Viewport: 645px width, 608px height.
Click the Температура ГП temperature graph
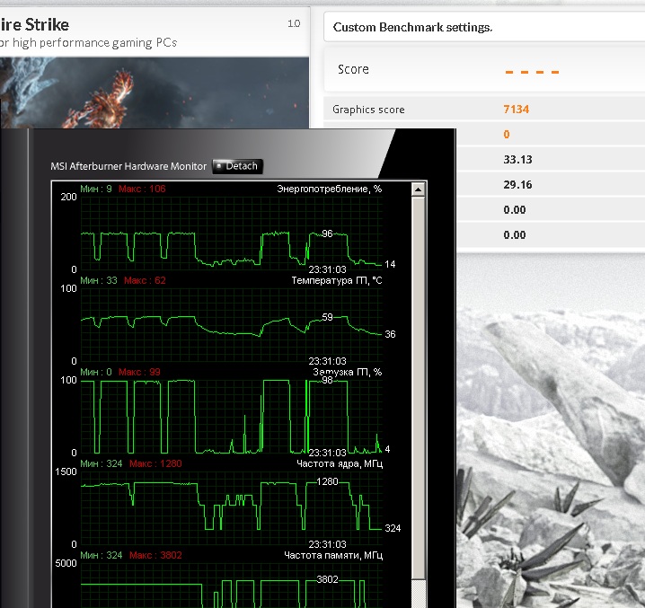[231, 325]
